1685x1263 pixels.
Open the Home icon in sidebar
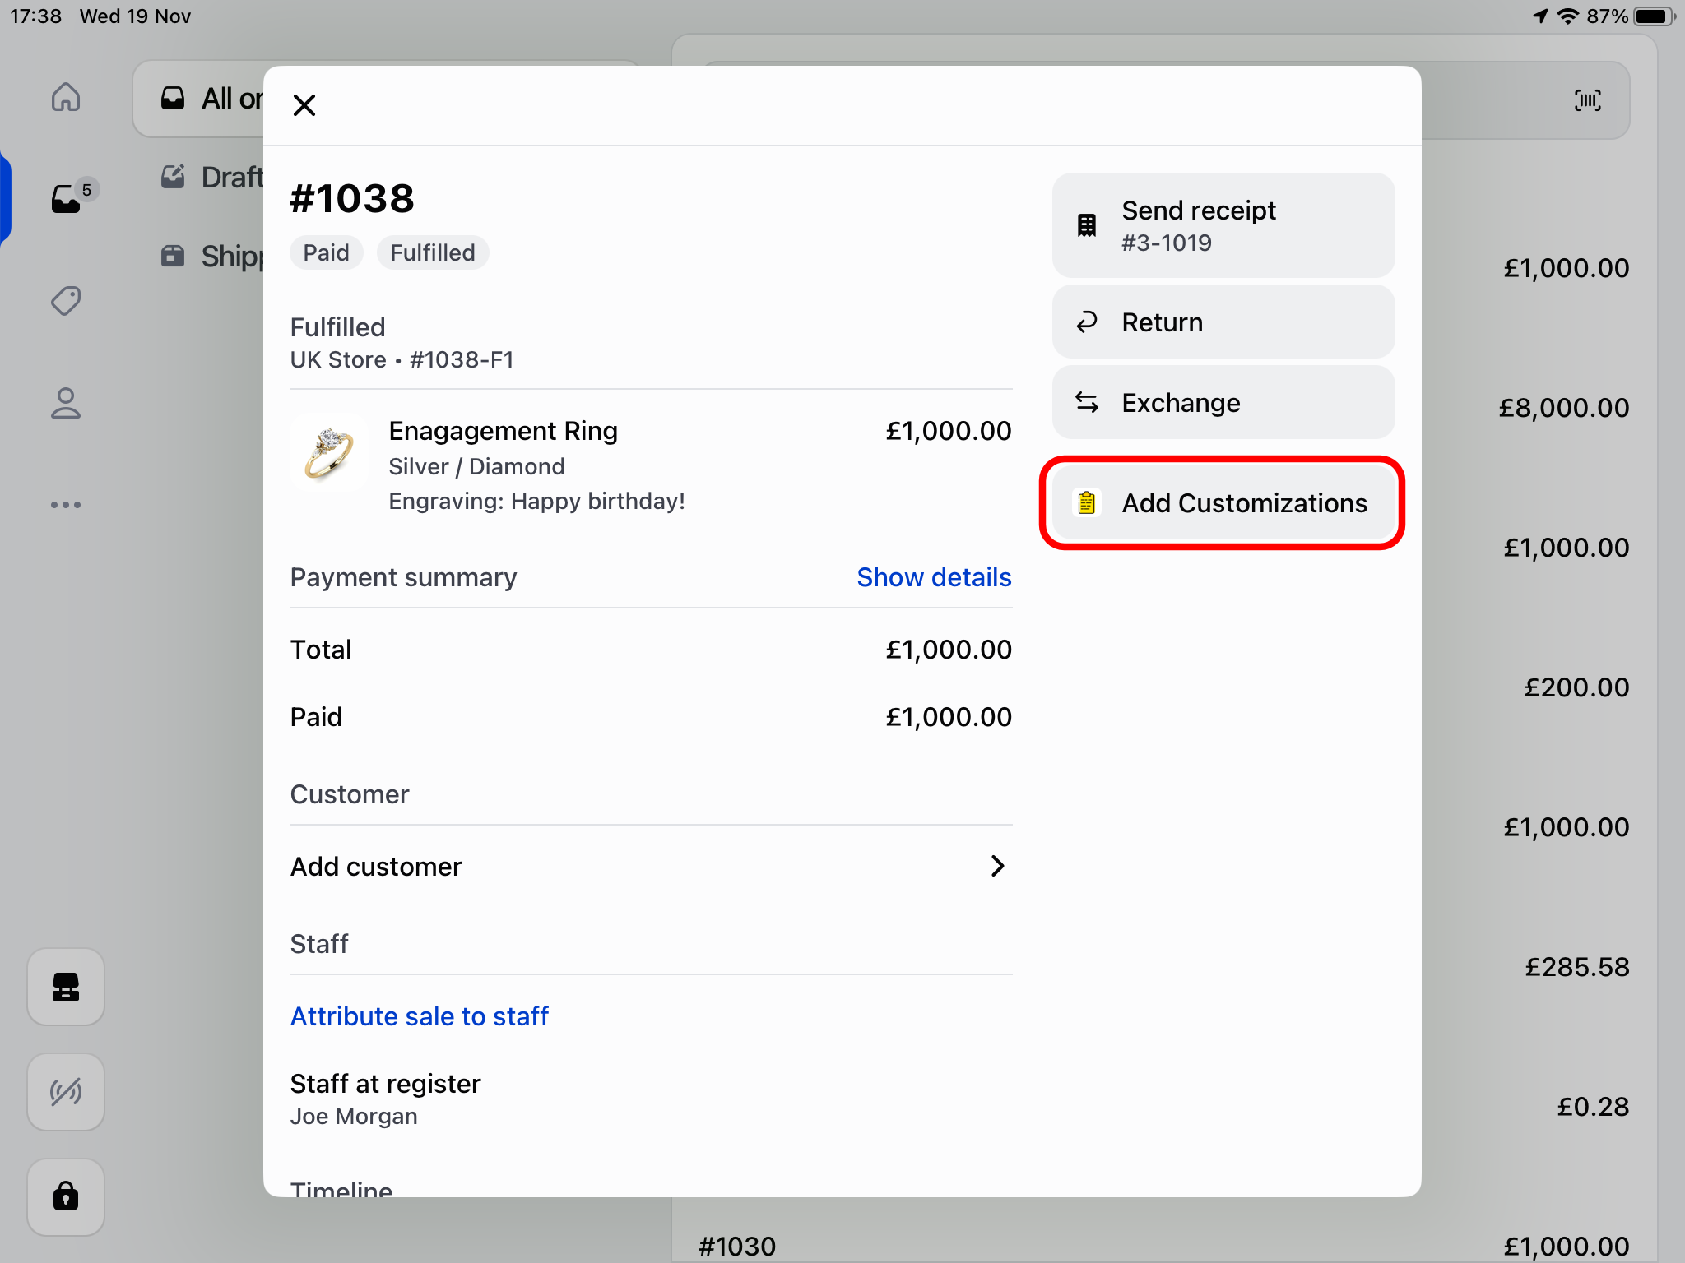(x=66, y=98)
